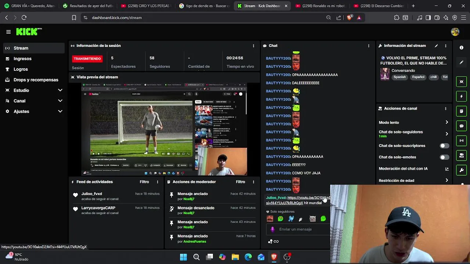Click the channel actions camera sidebar icon
The image size is (470, 264).
[462, 156]
